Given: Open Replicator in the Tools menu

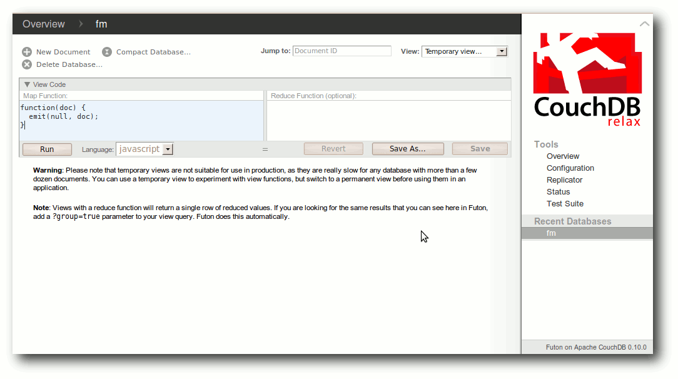Looking at the screenshot, I should 564,179.
